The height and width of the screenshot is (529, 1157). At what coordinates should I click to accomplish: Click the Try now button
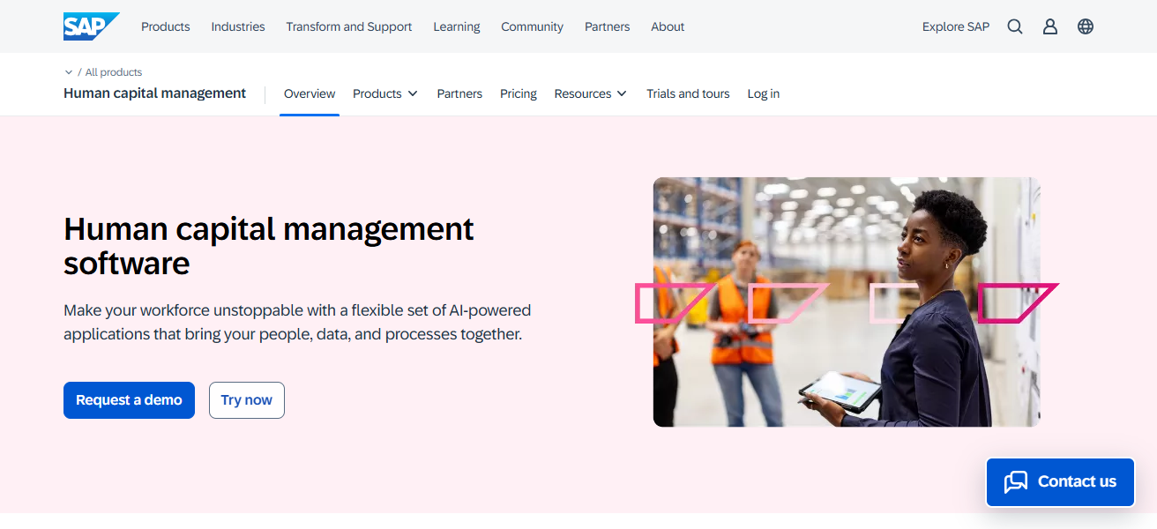[x=246, y=399]
